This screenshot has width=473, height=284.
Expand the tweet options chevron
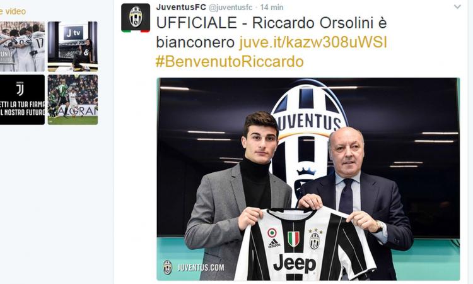click(x=457, y=7)
